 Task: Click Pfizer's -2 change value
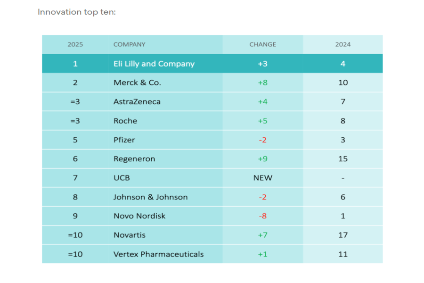(262, 140)
